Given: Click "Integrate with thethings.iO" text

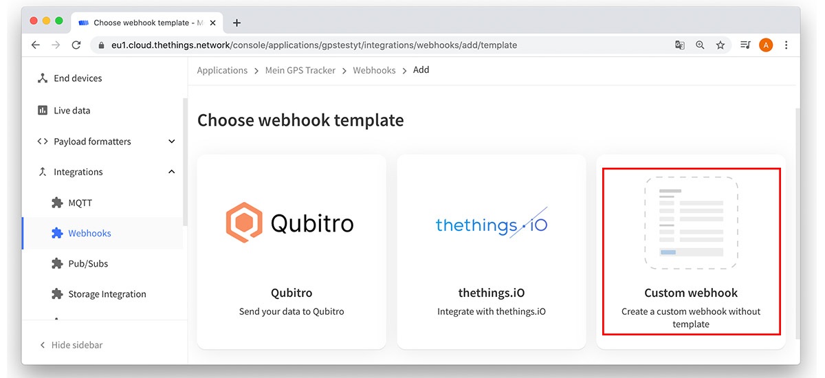Looking at the screenshot, I should coord(492,311).
